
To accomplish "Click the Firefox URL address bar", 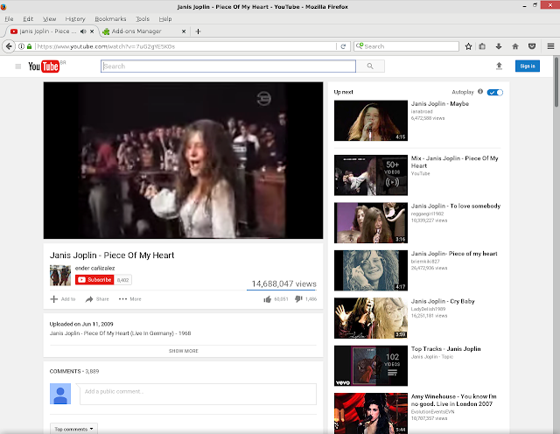I will click(x=185, y=46).
